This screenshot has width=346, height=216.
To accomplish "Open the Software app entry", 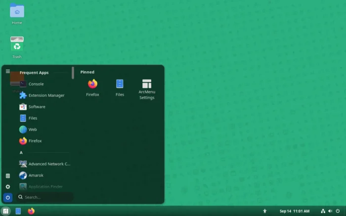I will [44, 107].
